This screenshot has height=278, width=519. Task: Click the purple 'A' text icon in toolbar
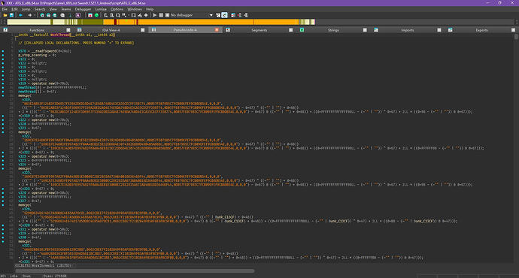[x=77, y=15]
